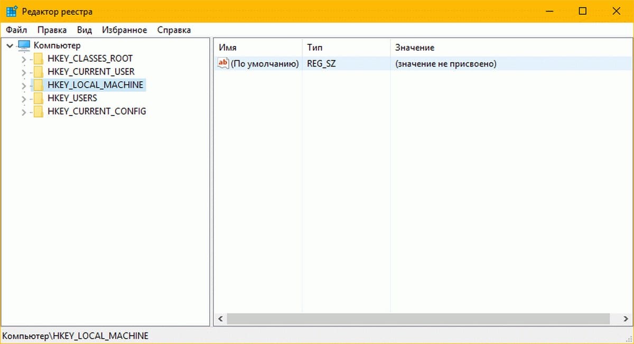Expand the HKEY_CLASSES_ROOT key
The image size is (634, 344).
23,59
